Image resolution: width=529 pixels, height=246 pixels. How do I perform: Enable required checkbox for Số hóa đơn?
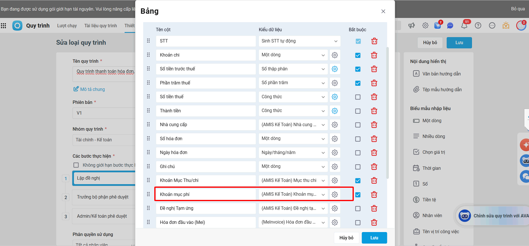358,139
